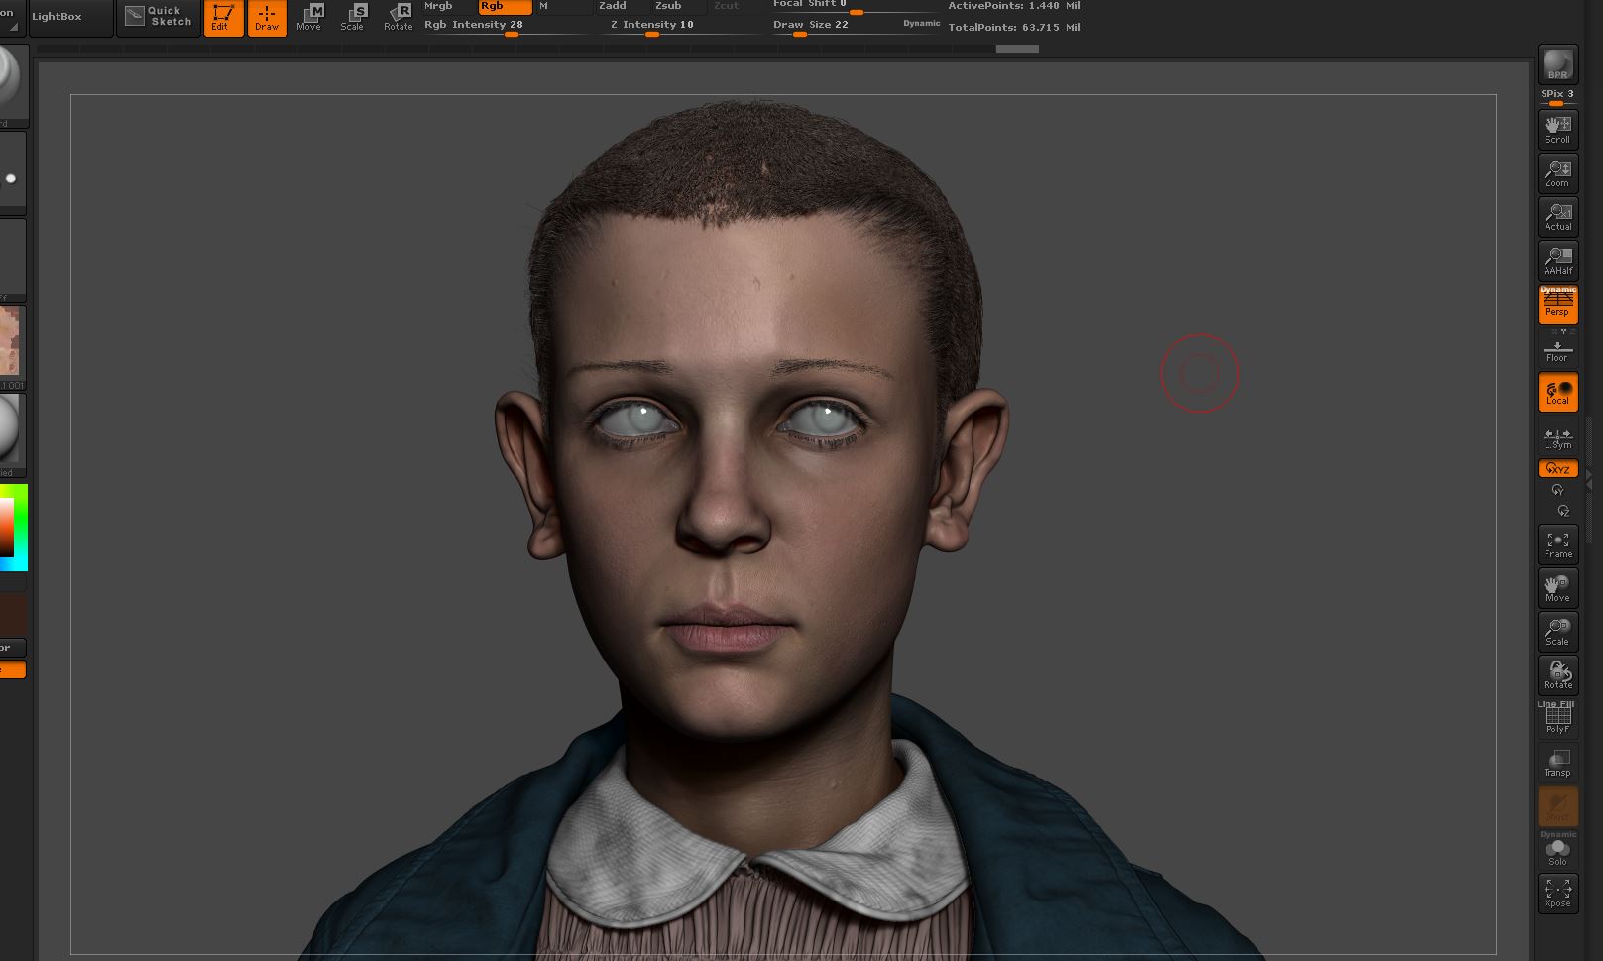1603x961 pixels.
Task: Pick a color in the color picker
Action: 14,528
